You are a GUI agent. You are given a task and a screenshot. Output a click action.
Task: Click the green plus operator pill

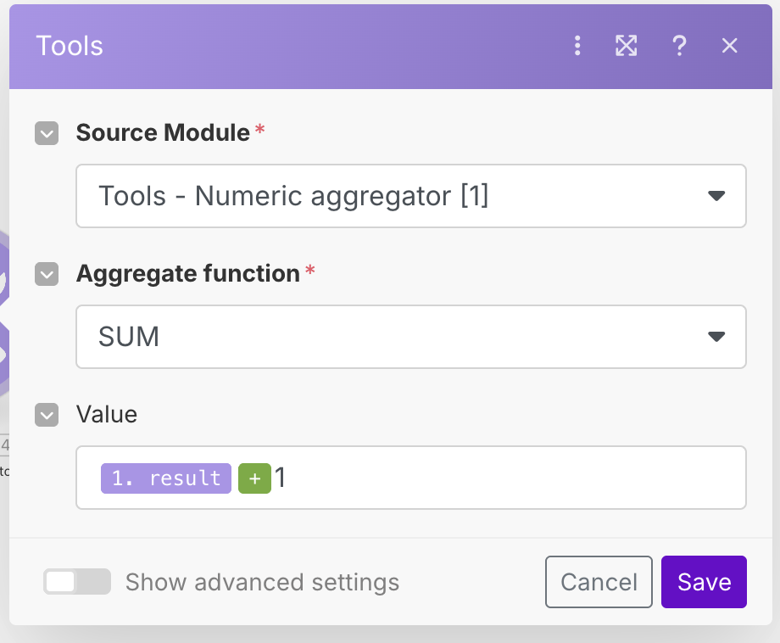(x=254, y=478)
